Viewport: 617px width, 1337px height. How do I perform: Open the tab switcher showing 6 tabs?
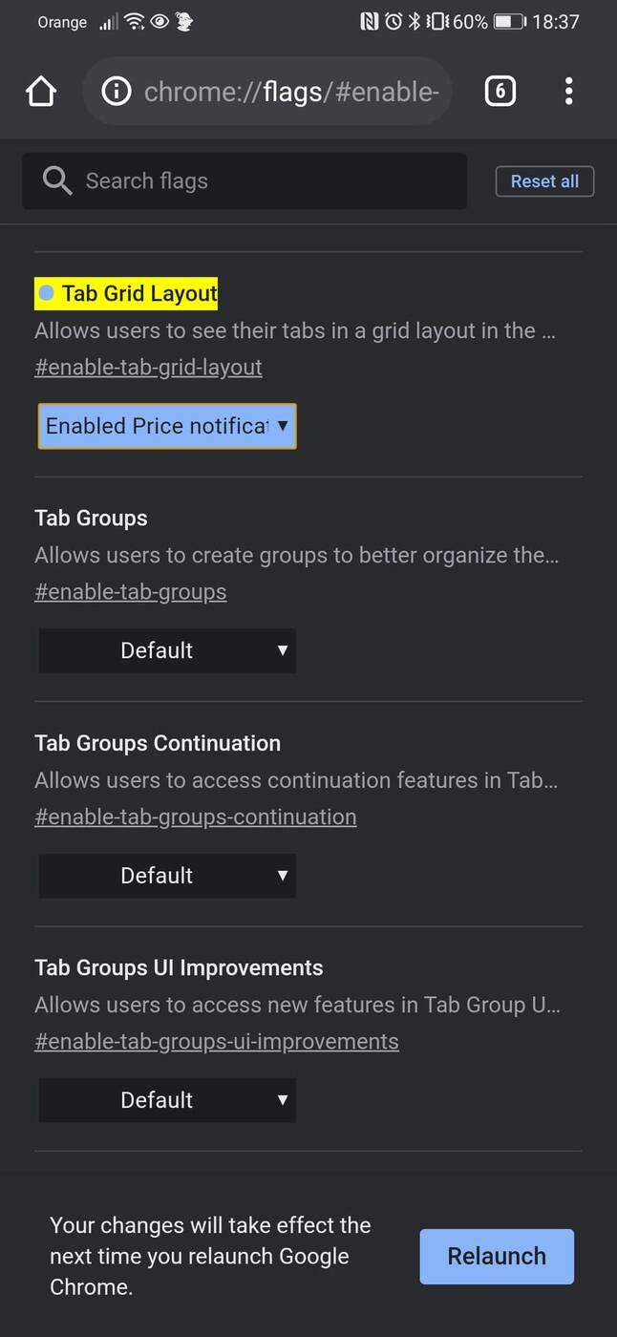pos(500,92)
